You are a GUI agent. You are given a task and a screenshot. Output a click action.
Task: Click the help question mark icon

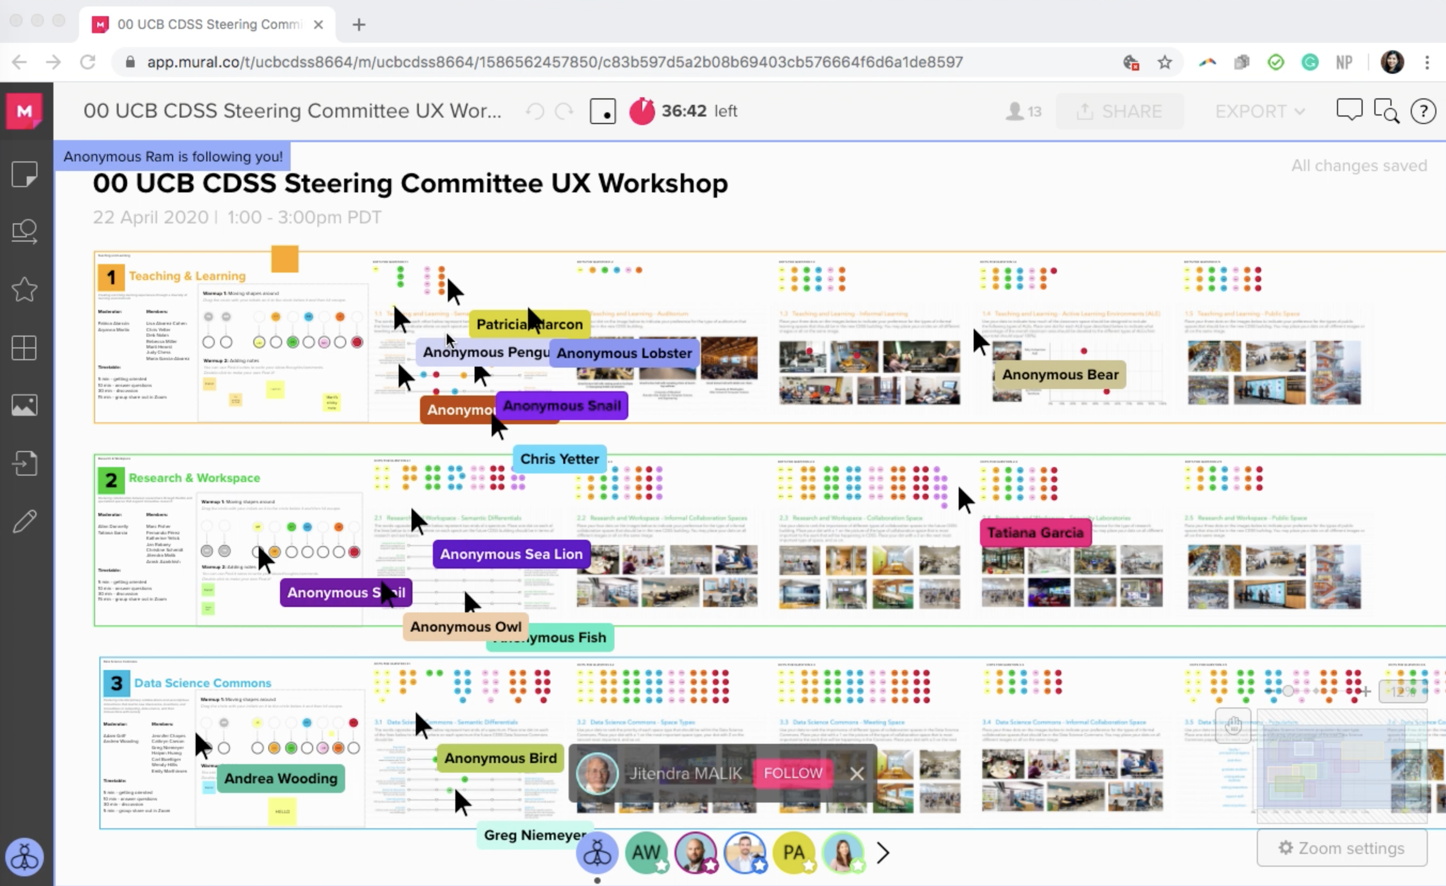point(1423,111)
